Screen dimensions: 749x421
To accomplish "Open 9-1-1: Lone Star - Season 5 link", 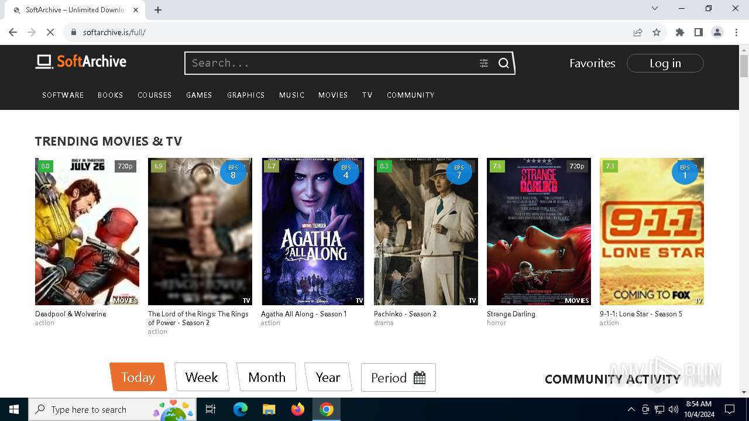I will (x=641, y=314).
